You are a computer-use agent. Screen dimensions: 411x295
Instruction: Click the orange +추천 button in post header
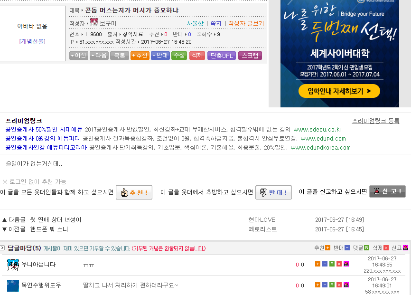tap(140, 56)
